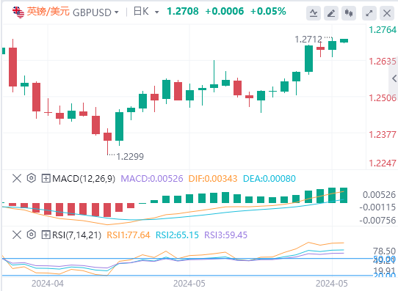The height and width of the screenshot is (291, 398).
Task: Click the RSI3:59.45 value
Action: pyautogui.click(x=225, y=235)
